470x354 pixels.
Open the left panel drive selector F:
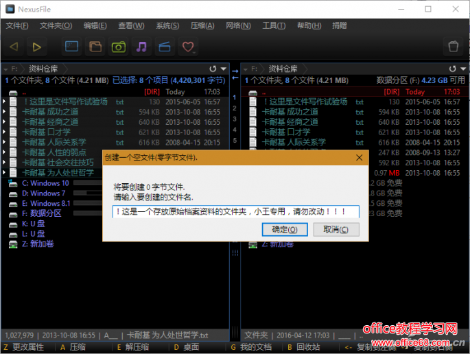tap(11, 69)
